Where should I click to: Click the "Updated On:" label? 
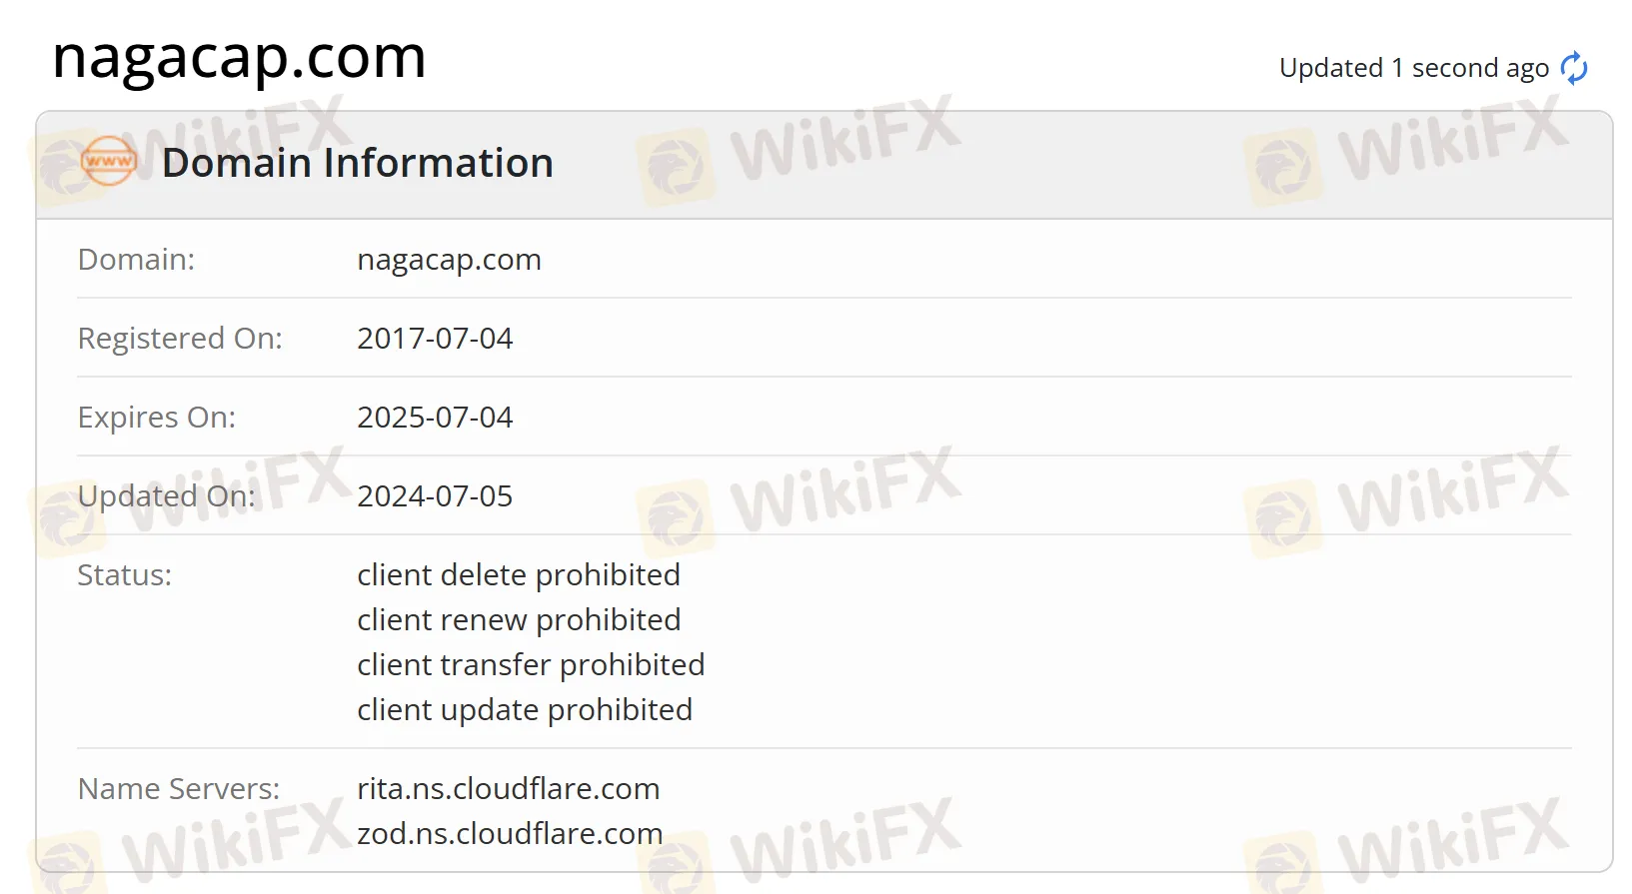pos(166,496)
